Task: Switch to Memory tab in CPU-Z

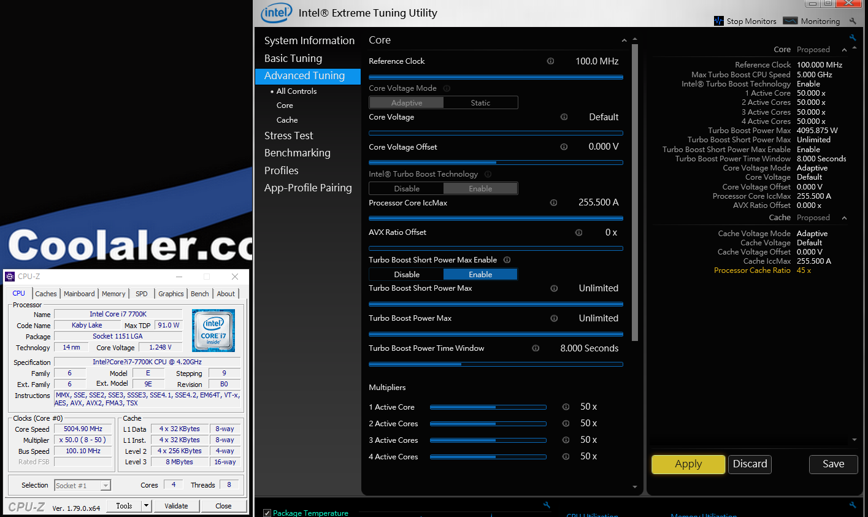Action: coord(113,294)
